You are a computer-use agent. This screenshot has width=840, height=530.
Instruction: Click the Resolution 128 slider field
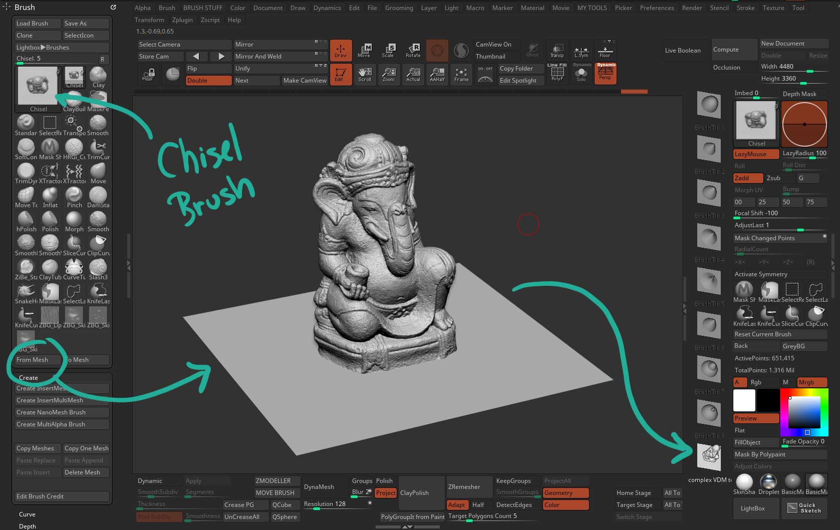[337, 504]
